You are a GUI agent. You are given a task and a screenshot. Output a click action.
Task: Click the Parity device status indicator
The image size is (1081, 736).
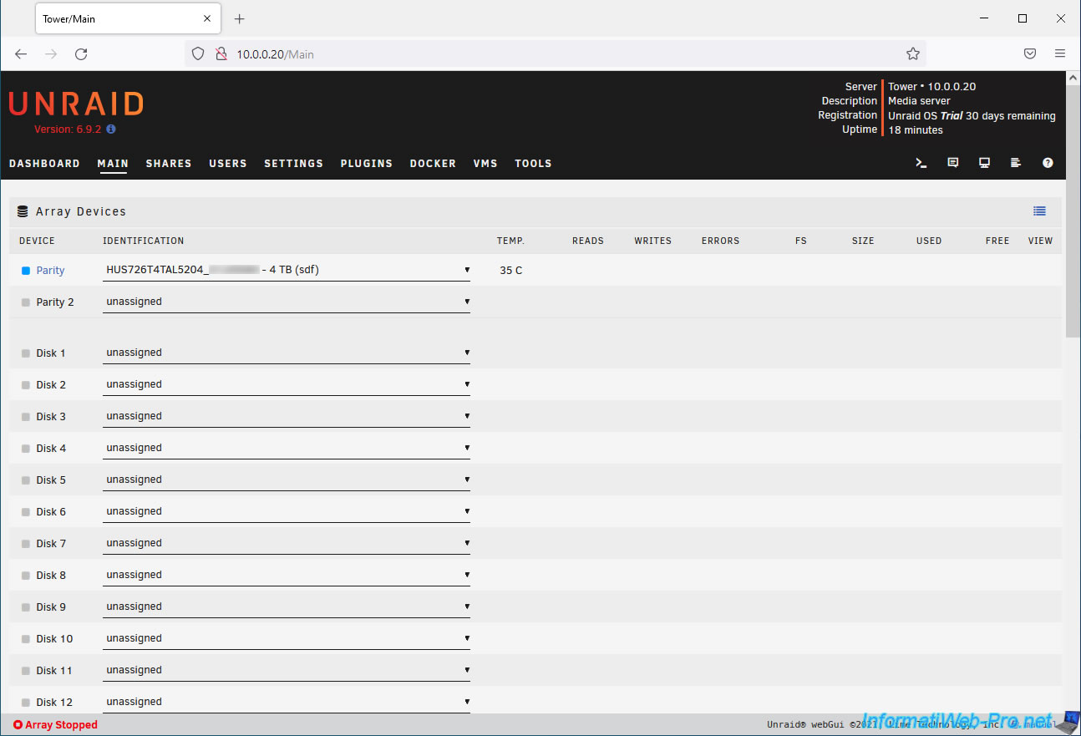[26, 271]
